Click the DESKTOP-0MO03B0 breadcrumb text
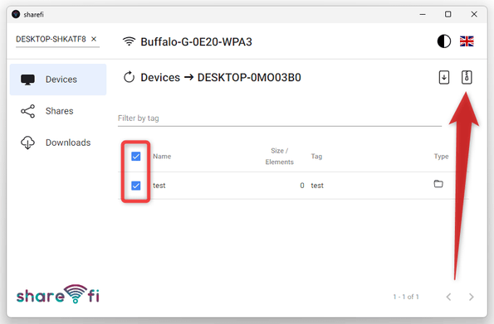494x324 pixels. 249,77
